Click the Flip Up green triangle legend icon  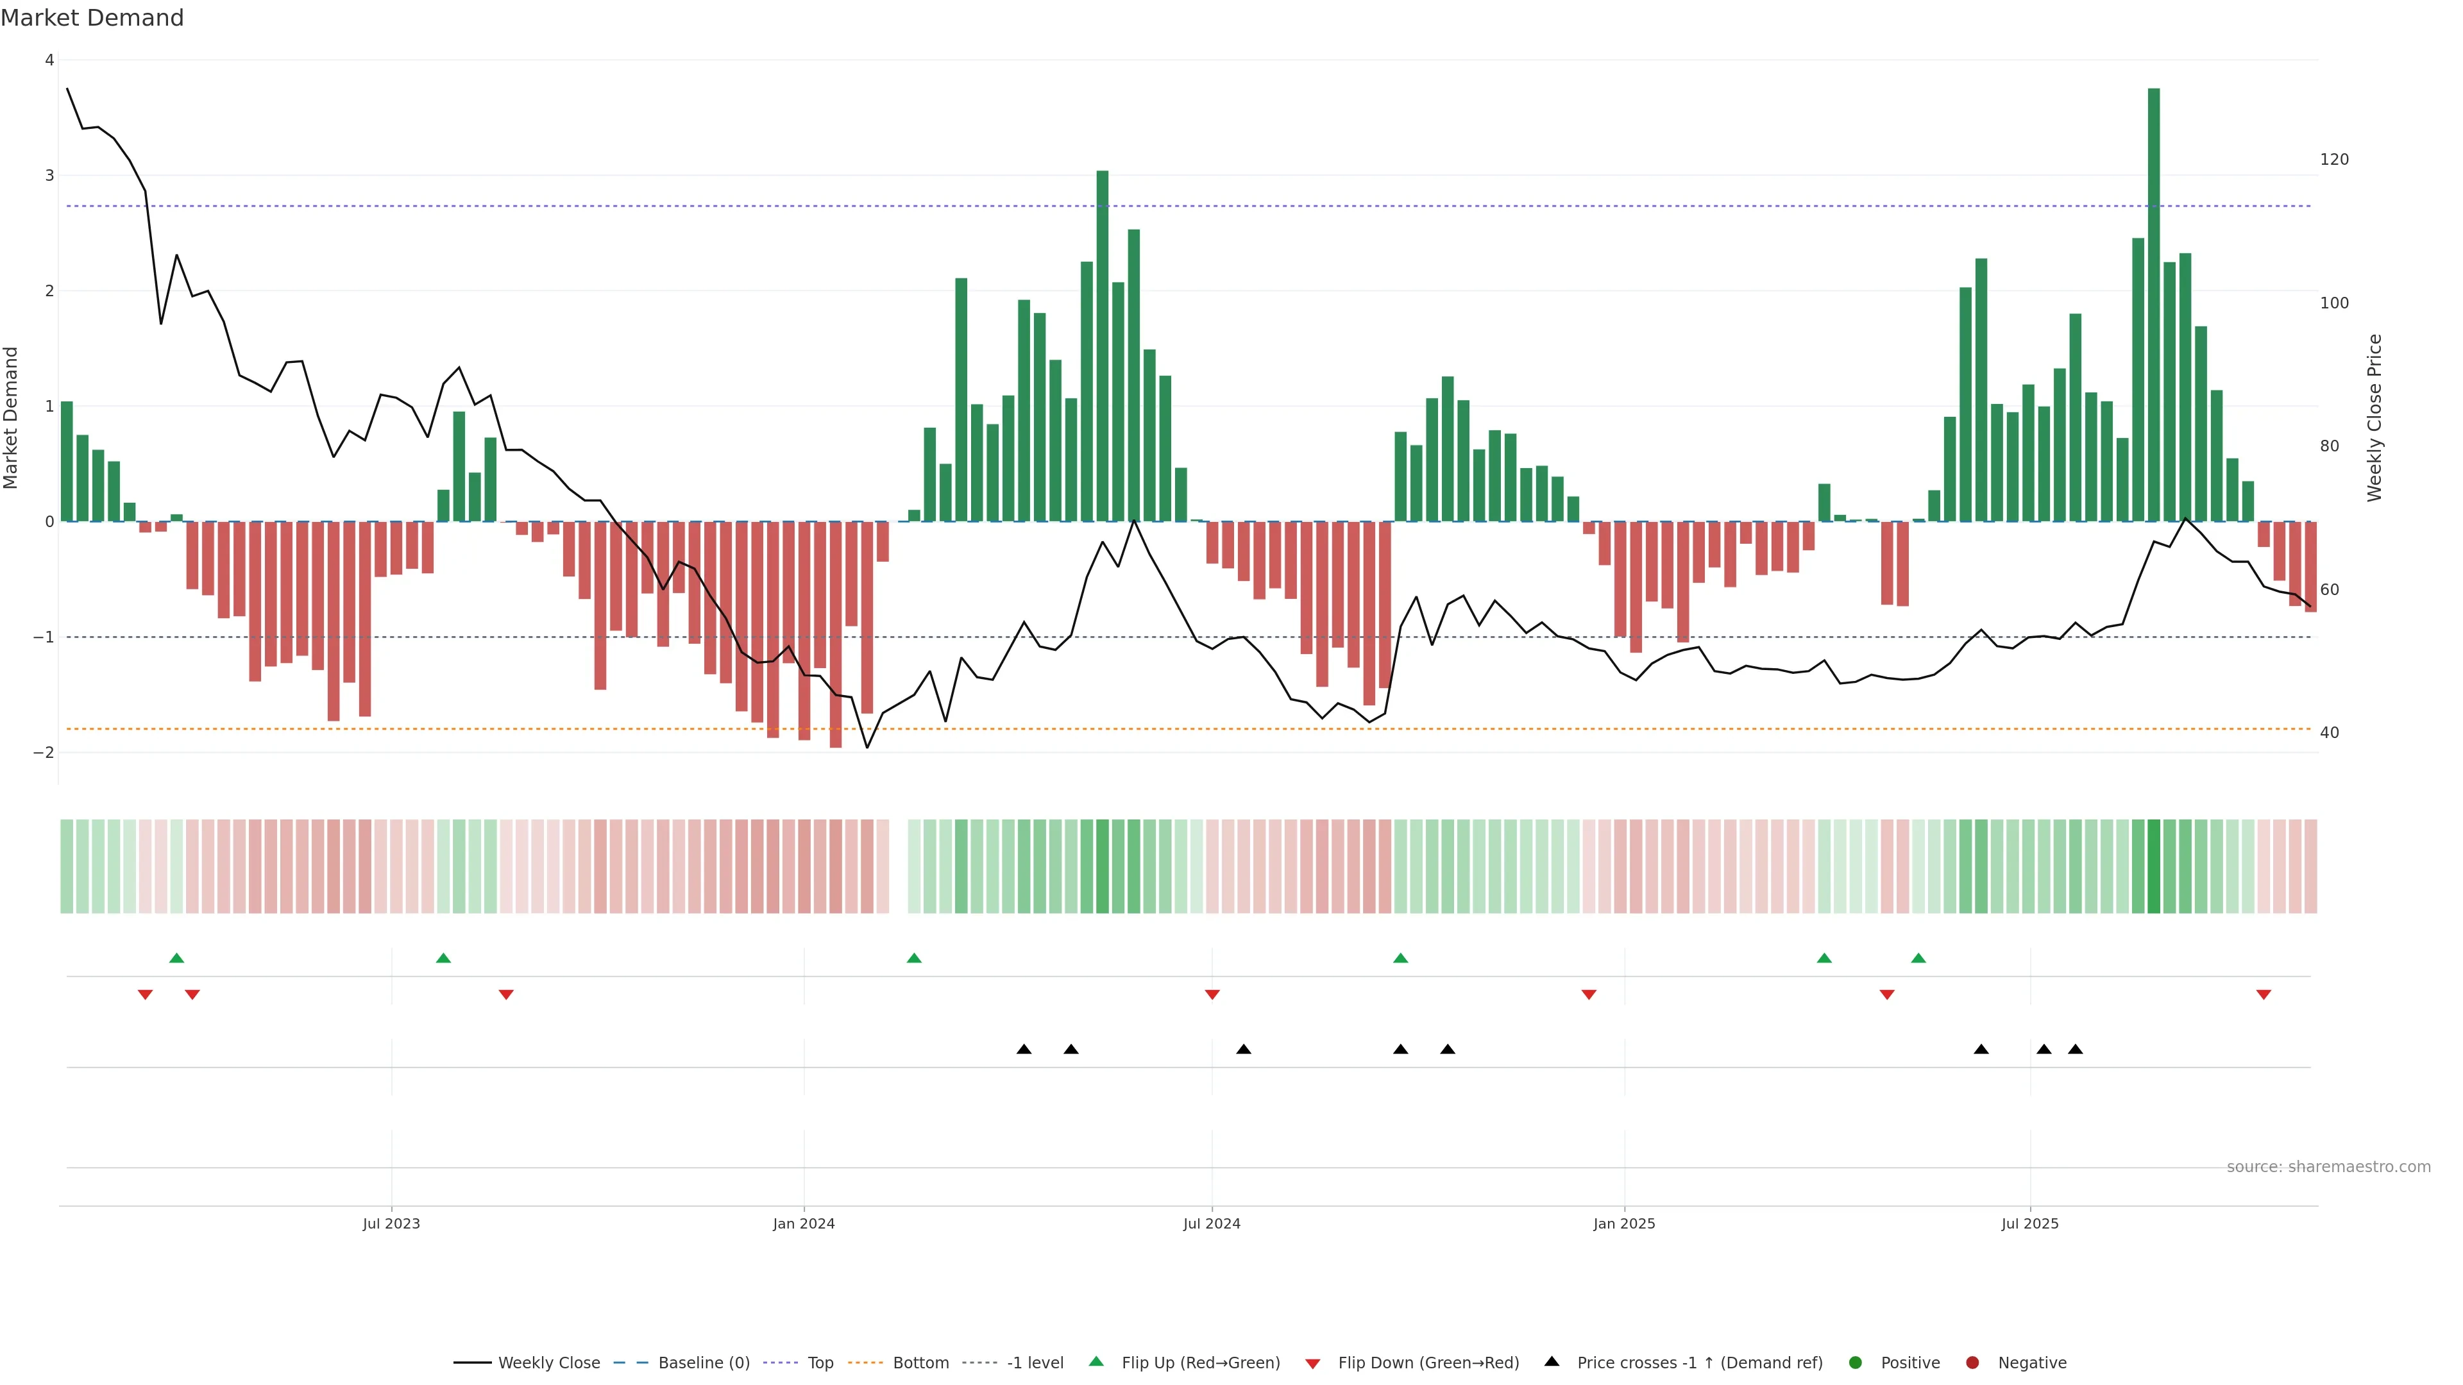tap(1096, 1361)
